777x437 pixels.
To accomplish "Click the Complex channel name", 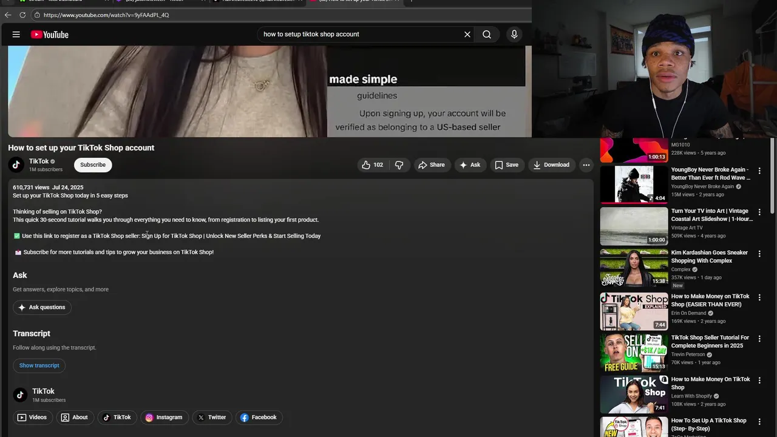I will pos(680,269).
